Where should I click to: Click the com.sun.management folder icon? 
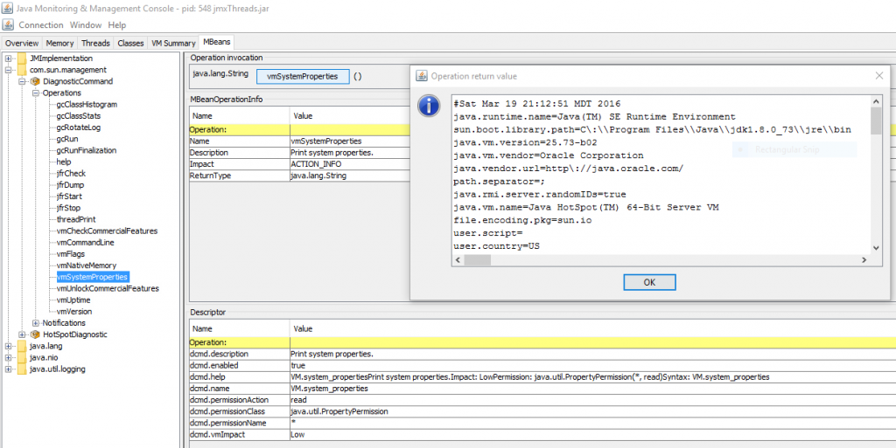tap(22, 70)
